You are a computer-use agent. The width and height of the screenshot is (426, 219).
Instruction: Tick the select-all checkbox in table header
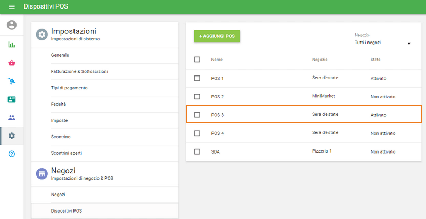(x=197, y=60)
